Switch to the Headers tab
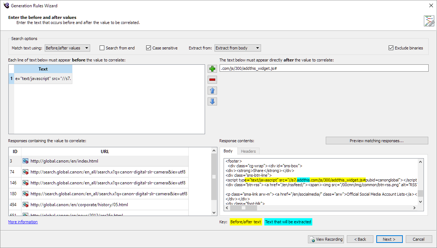The height and width of the screenshot is (248, 437). 248,151
